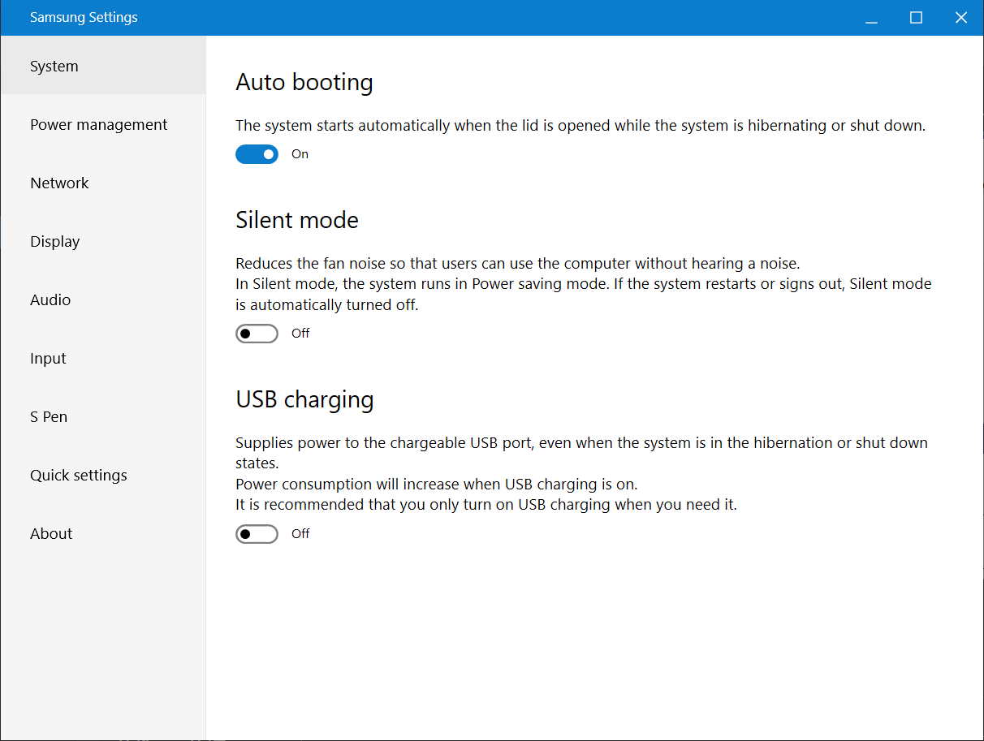984x741 pixels.
Task: Turn on the USB charging switch
Action: [x=257, y=534]
